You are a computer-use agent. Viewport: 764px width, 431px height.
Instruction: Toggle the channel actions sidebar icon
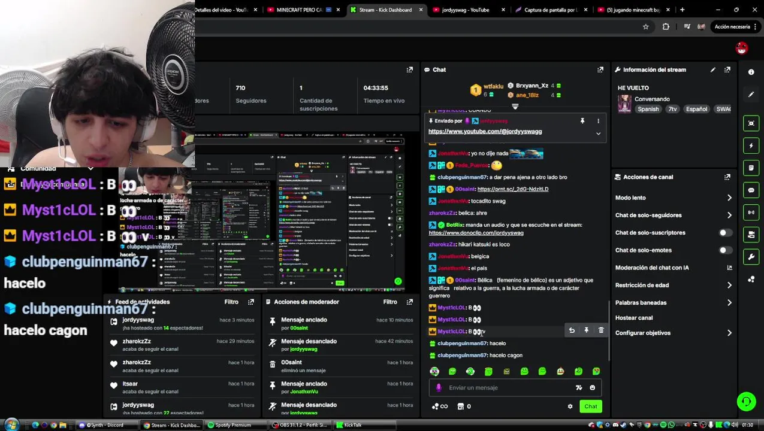click(x=751, y=235)
